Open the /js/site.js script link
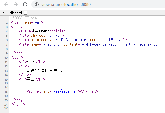Image resolution: width=165 pixels, height=113 pixels. [x=64, y=91]
